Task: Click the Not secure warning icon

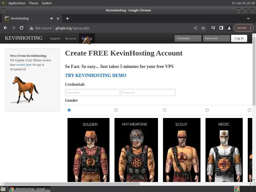Action: click(31, 28)
